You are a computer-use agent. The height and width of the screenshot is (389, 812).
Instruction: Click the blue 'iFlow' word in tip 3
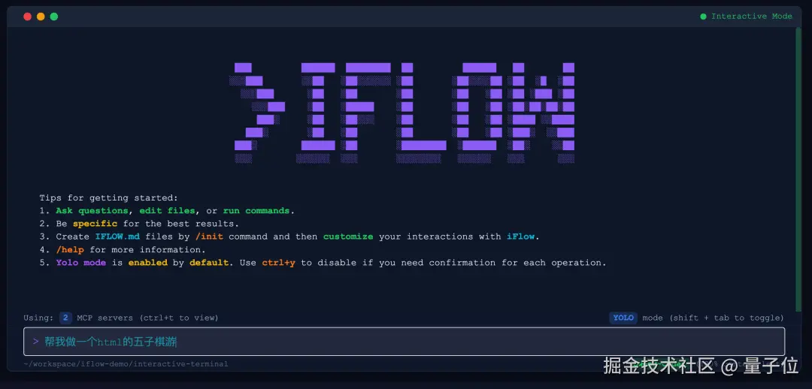520,237
